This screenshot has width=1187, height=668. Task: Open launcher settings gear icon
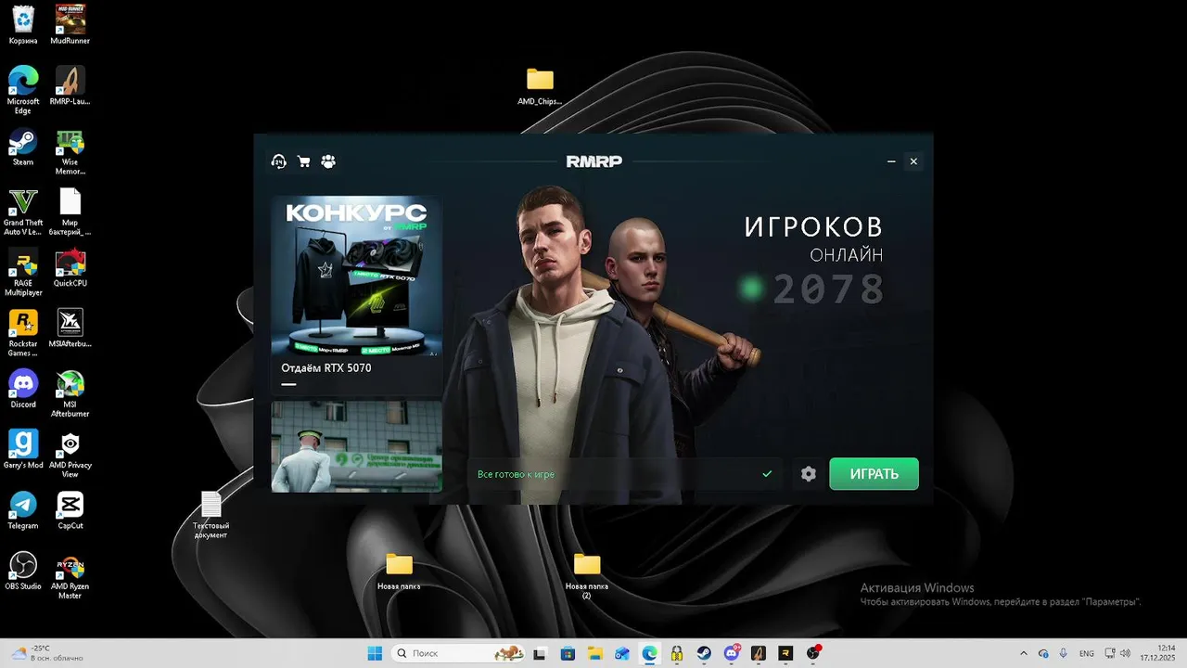tap(809, 474)
